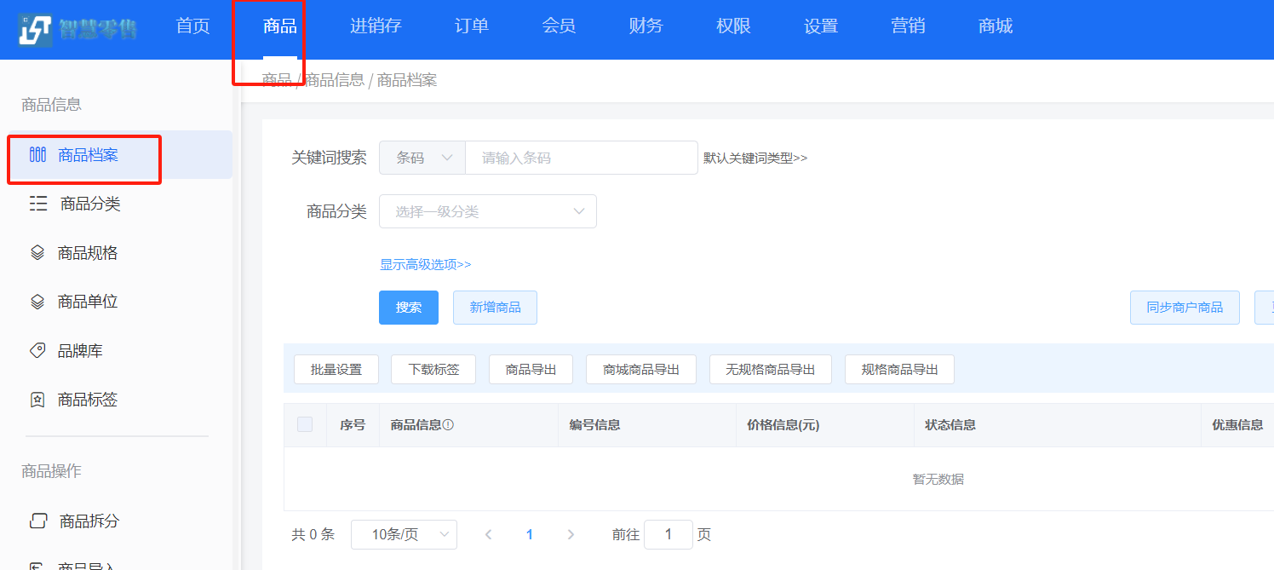Image resolution: width=1274 pixels, height=570 pixels.
Task: Expand 显示高级选项 advanced options
Action: point(426,265)
